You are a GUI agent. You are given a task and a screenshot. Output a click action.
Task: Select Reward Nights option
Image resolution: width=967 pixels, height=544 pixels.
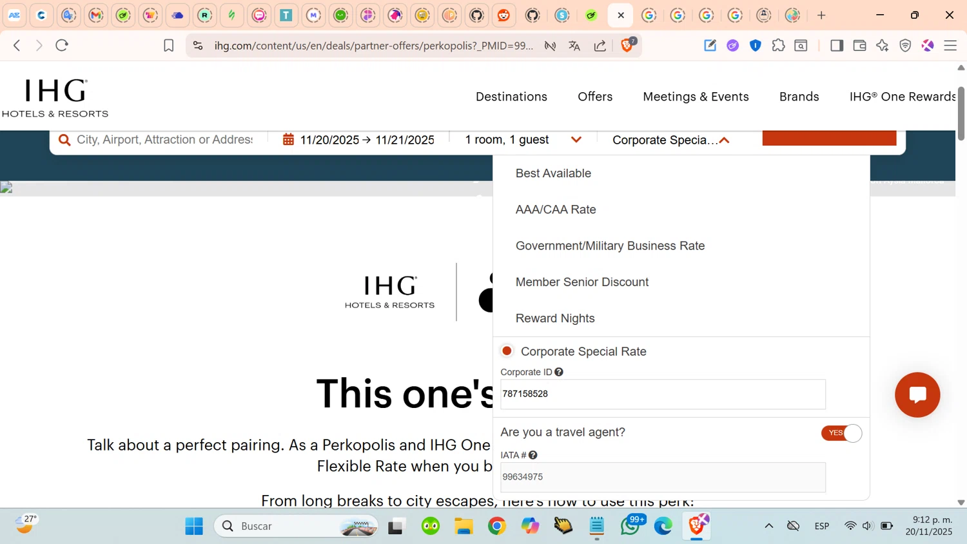point(555,318)
